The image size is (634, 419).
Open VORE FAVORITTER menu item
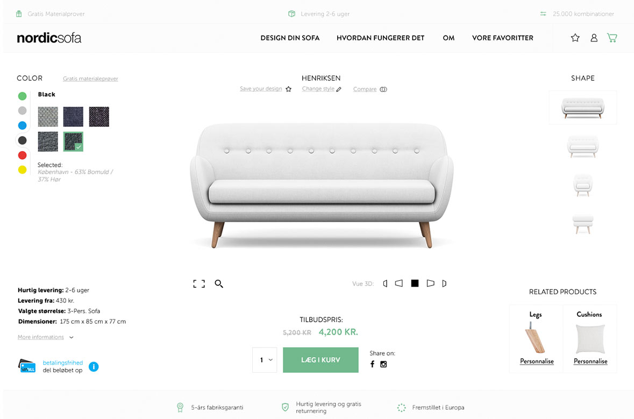502,38
